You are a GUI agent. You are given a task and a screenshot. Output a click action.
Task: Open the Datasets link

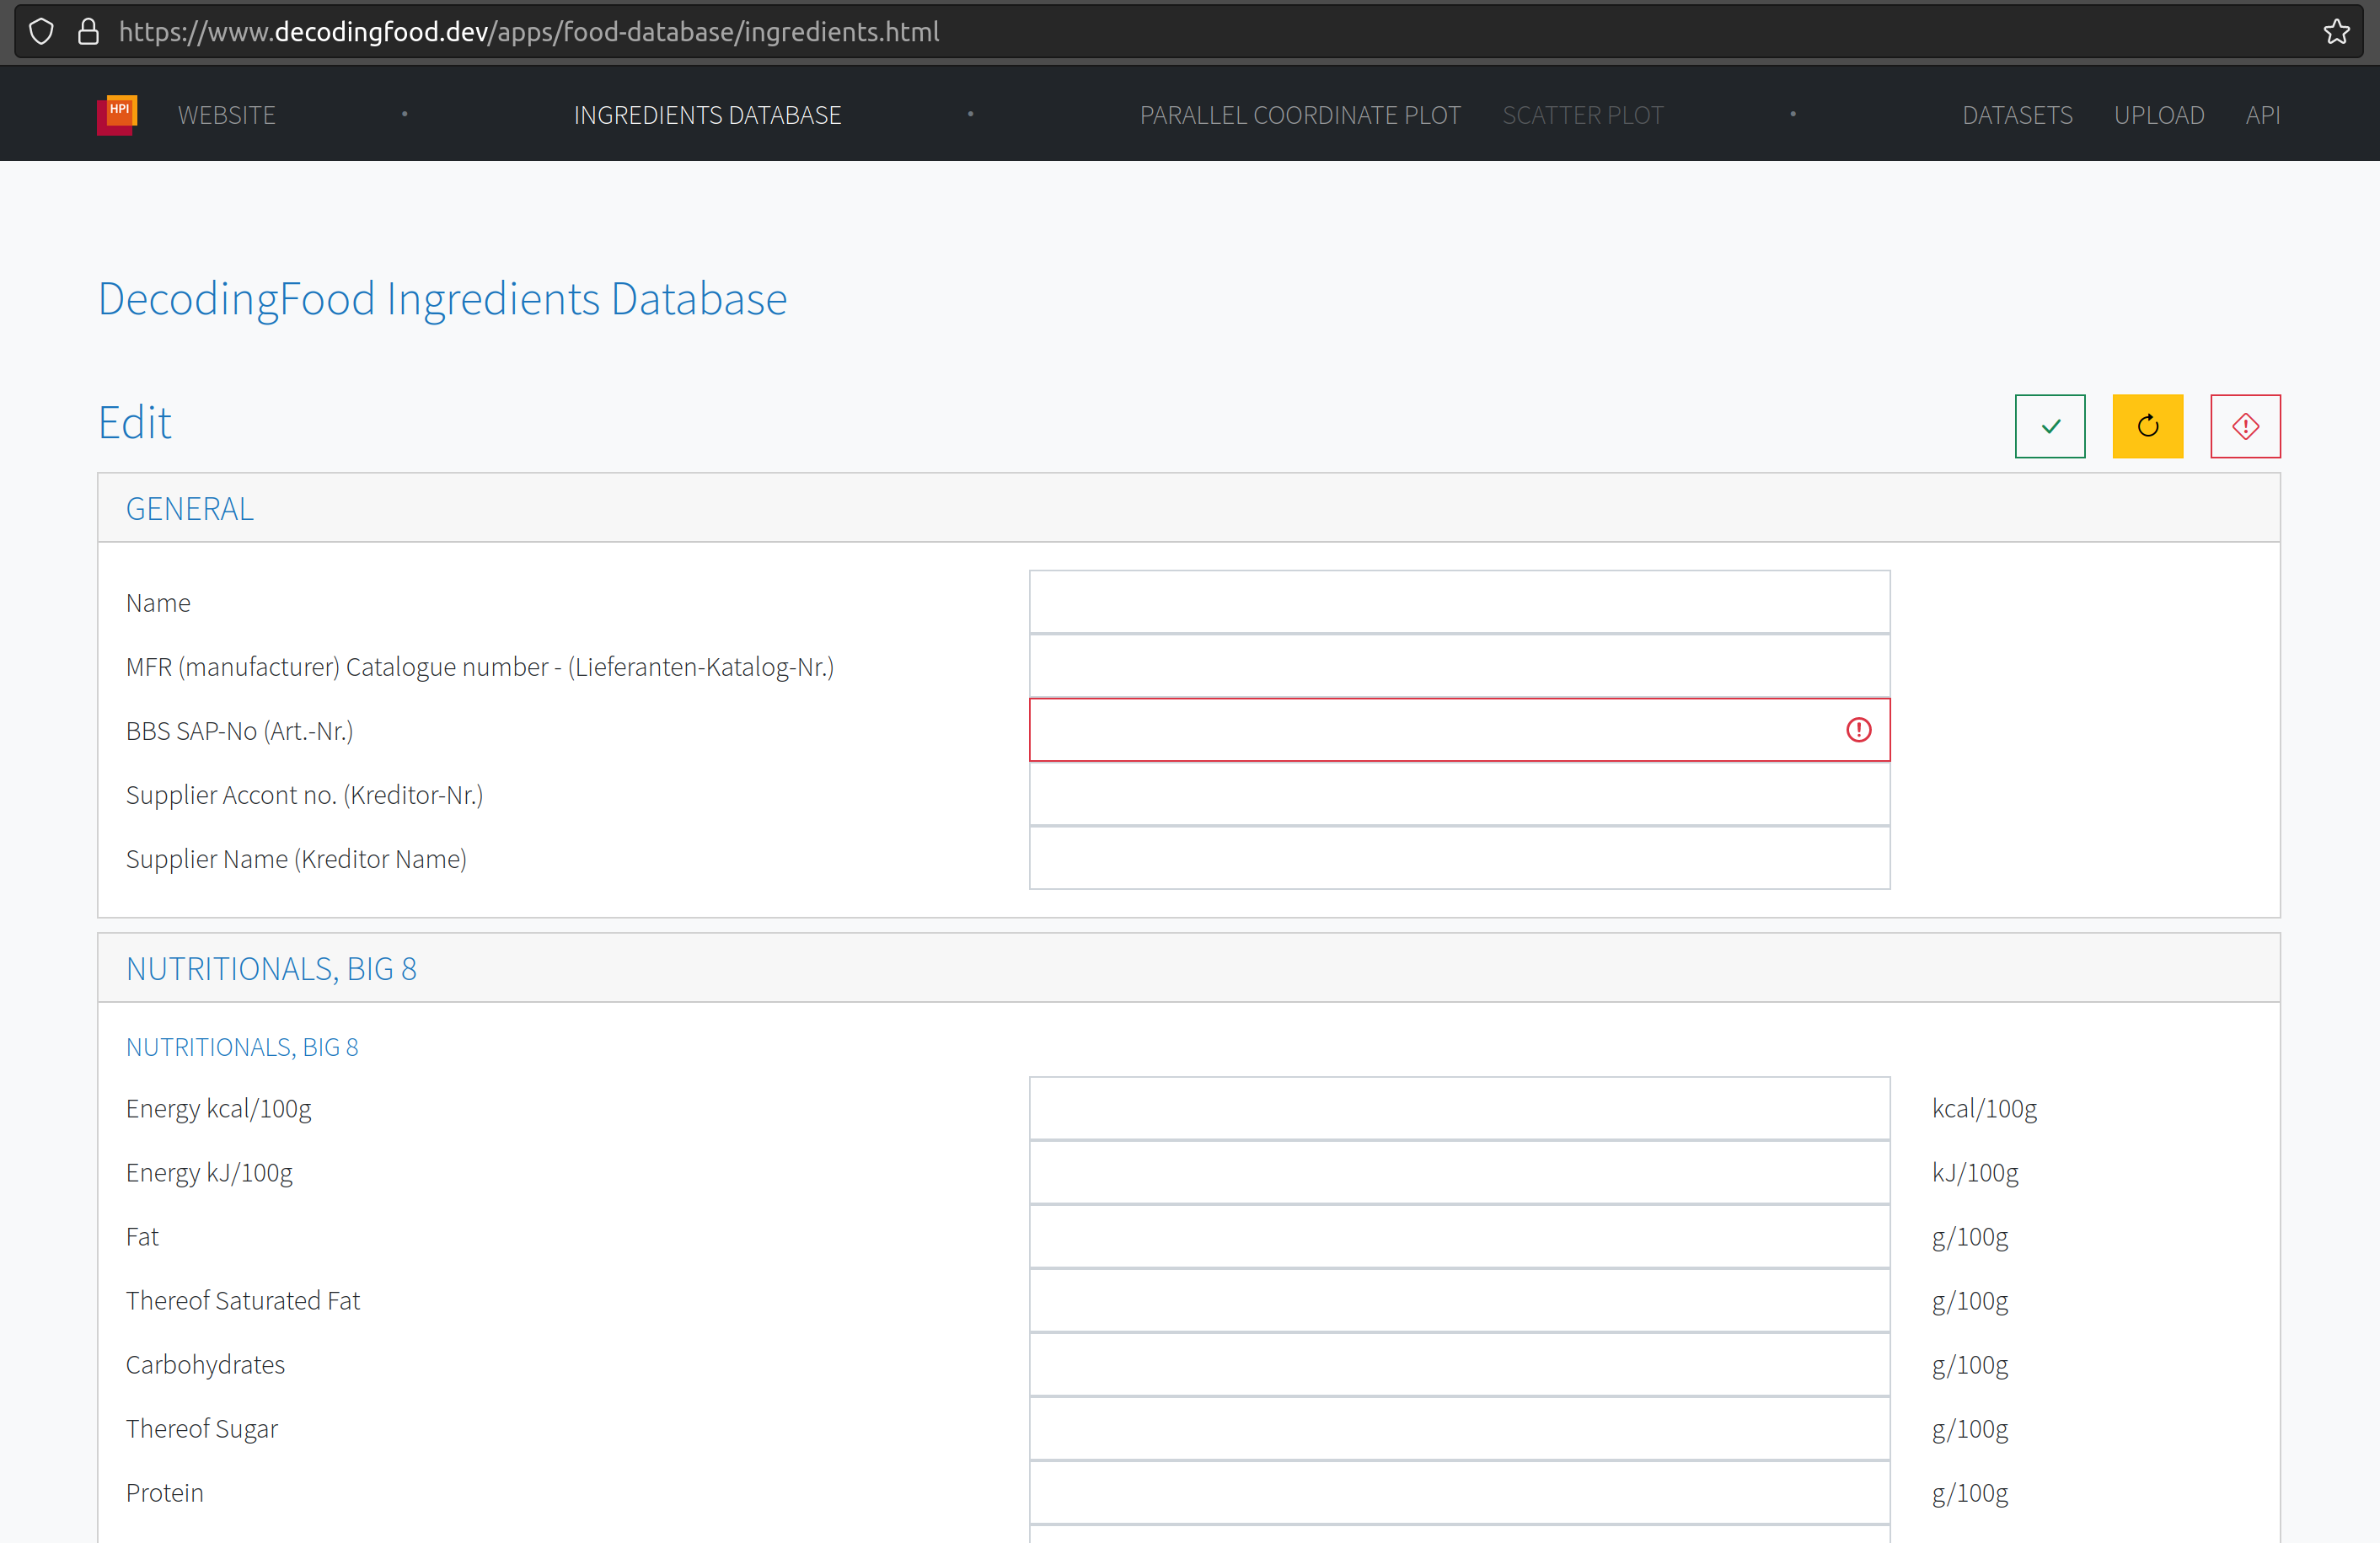(2016, 115)
